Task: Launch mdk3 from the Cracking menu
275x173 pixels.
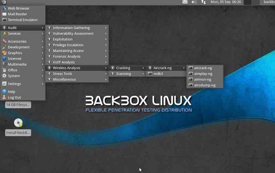Action: (x=166, y=74)
